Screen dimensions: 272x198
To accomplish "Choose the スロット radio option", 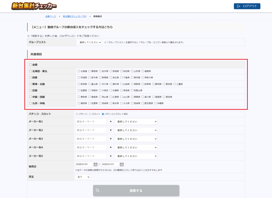I will 90,114.
